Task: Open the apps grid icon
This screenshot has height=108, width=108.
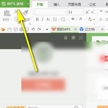Action: pos(81,38)
